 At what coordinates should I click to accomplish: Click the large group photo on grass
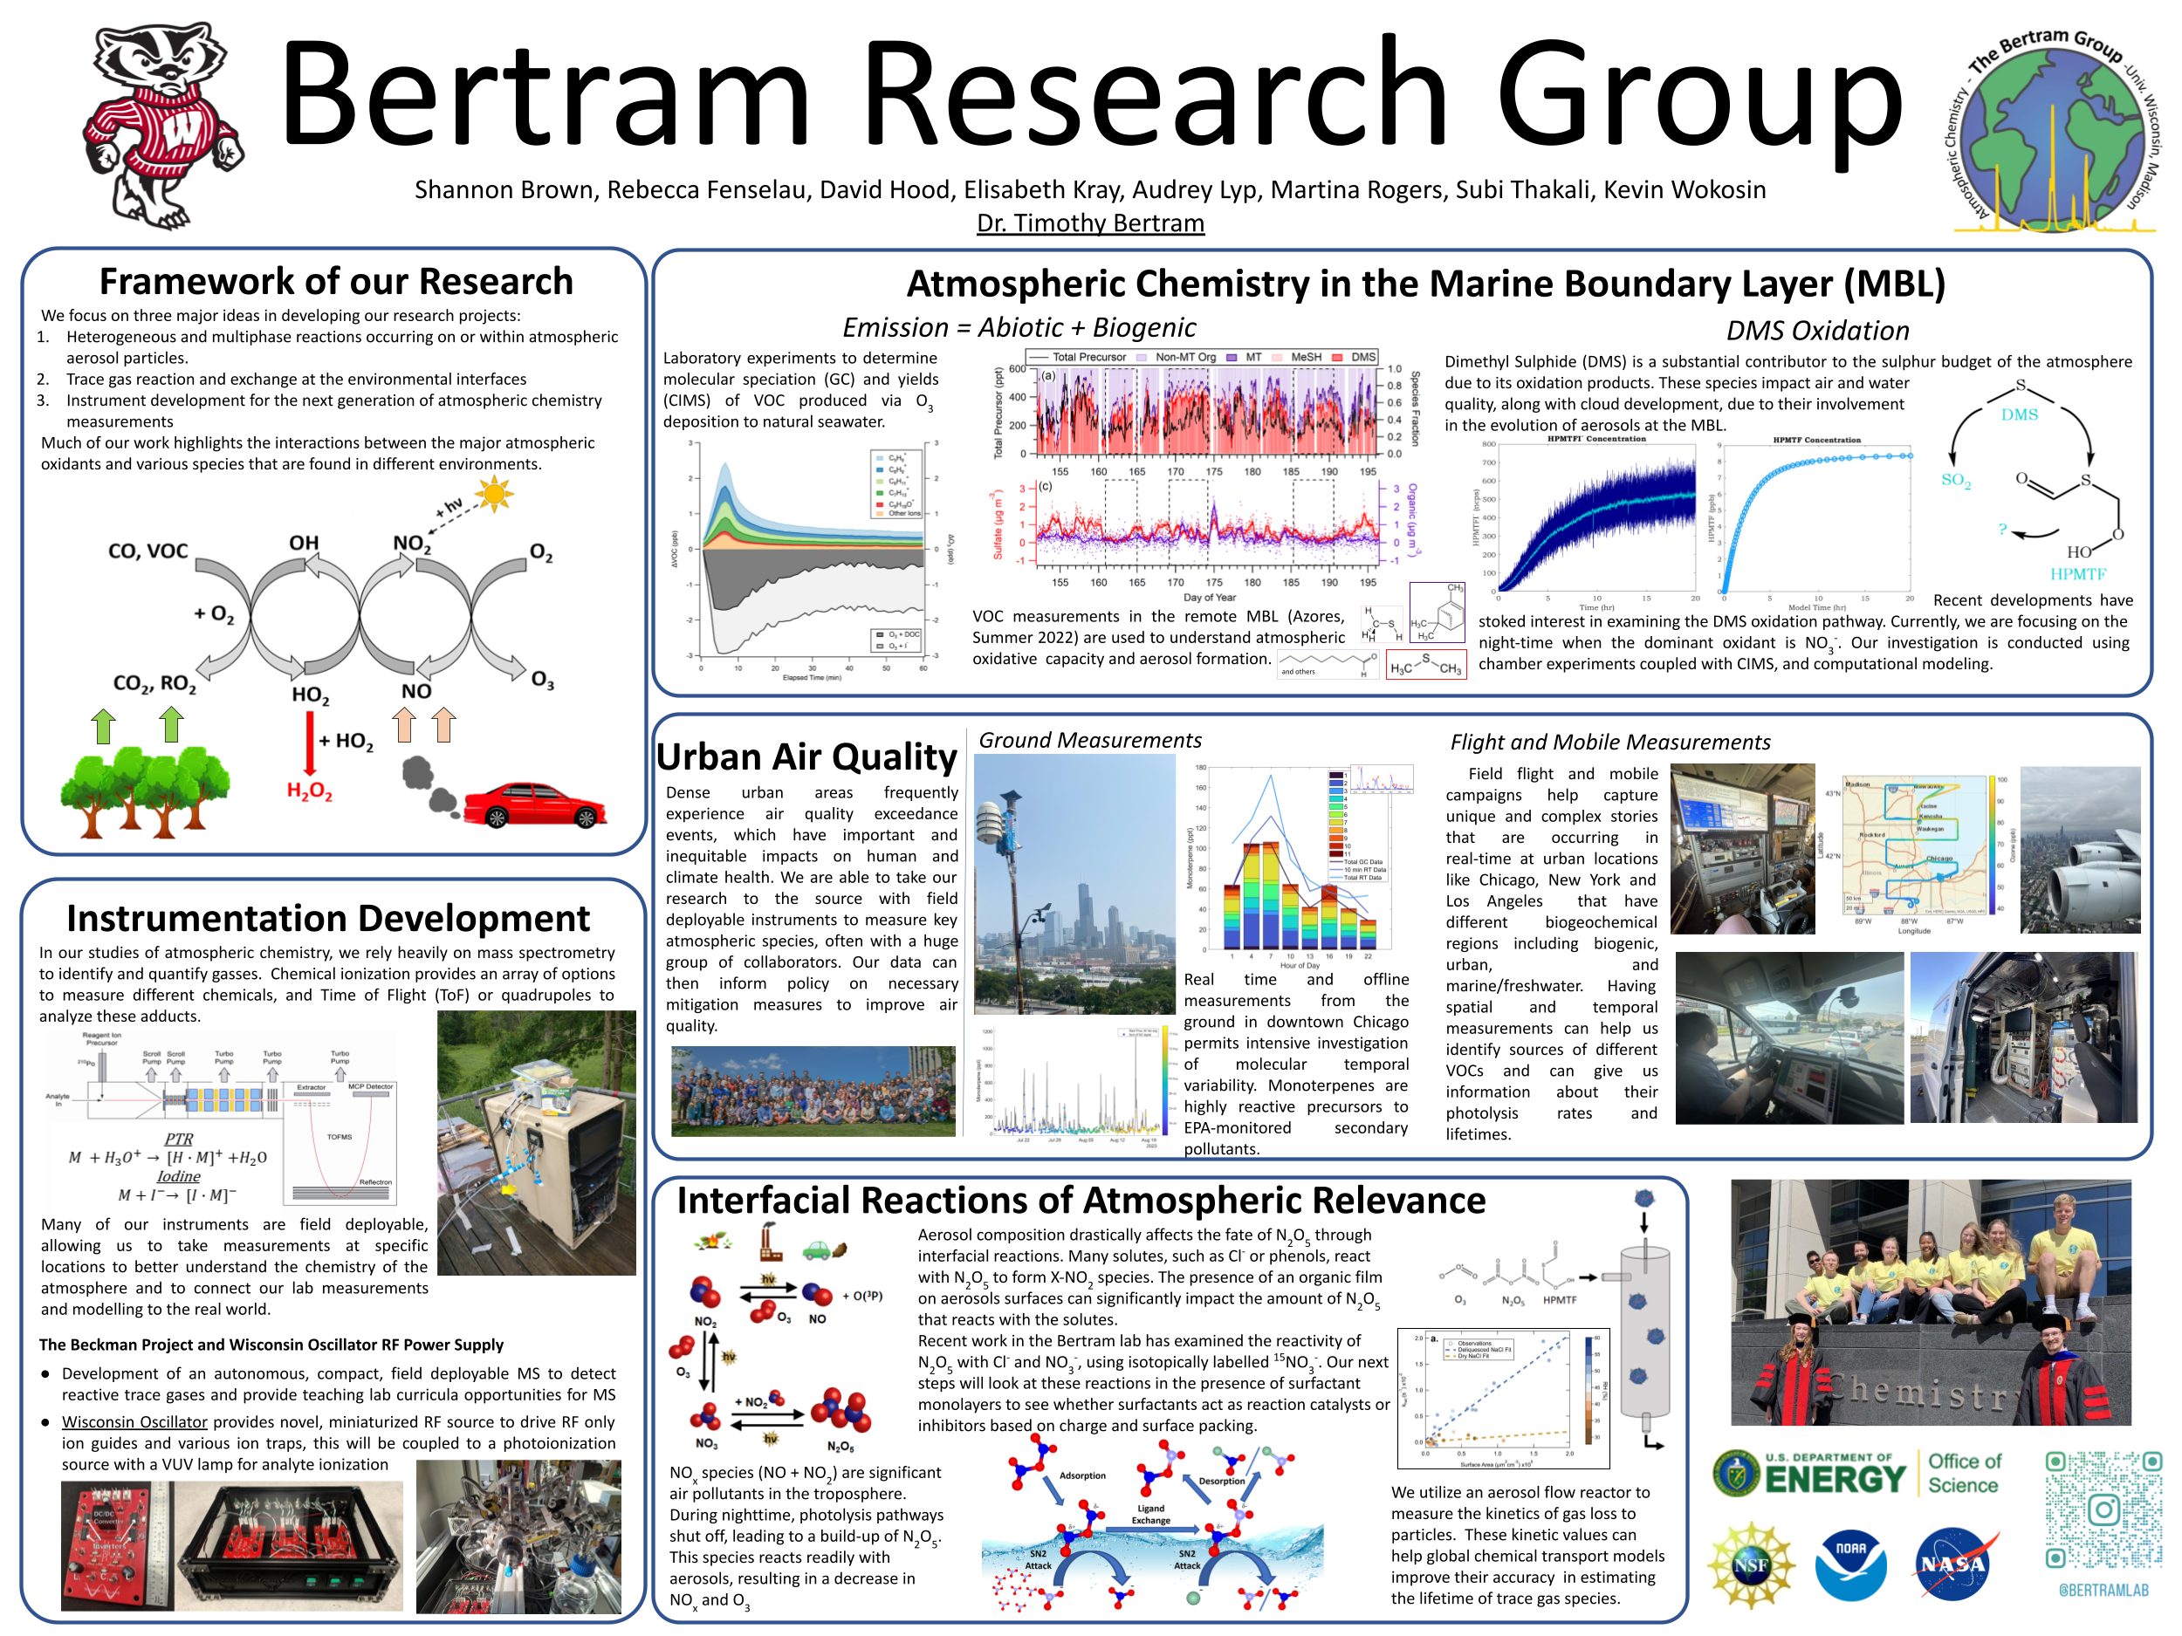813,1092
